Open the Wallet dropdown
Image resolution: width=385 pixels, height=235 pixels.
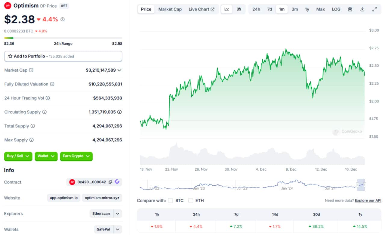[46, 156]
